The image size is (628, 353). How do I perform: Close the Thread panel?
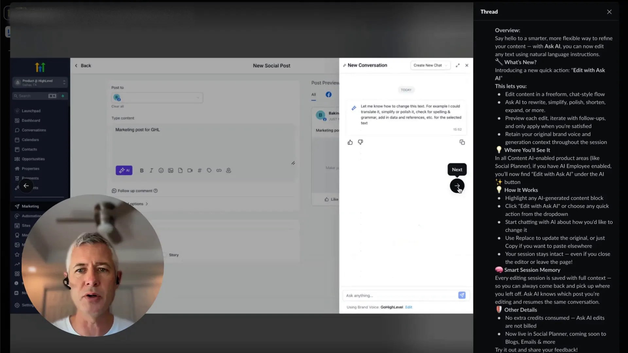pos(609,12)
